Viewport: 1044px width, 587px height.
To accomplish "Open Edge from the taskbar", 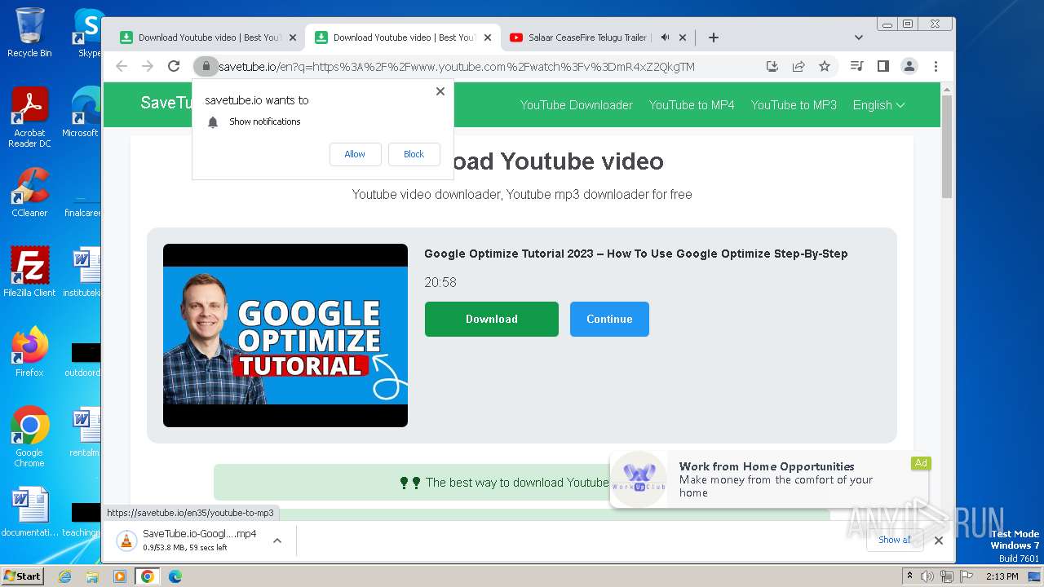I will click(x=175, y=576).
